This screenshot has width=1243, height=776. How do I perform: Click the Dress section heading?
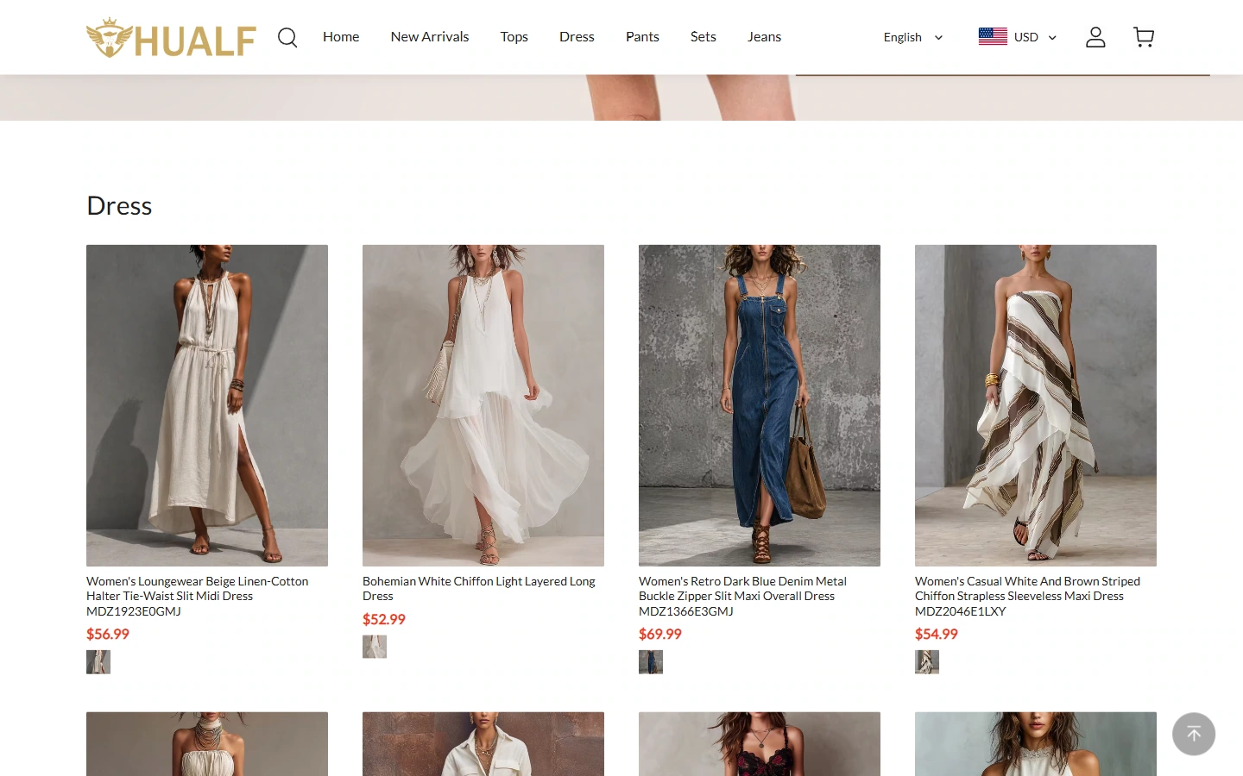pos(119,206)
